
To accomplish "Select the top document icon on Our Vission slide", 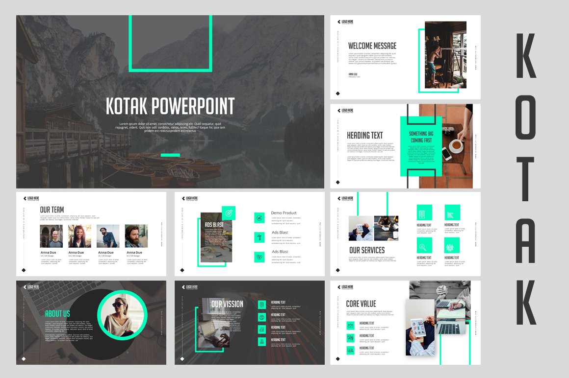I will click(x=262, y=305).
